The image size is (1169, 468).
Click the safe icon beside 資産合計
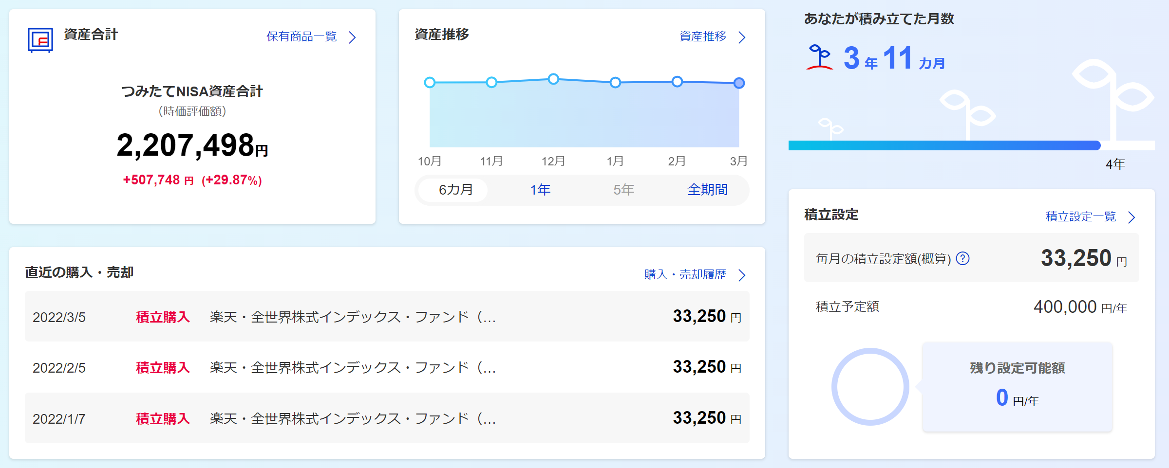pos(40,40)
